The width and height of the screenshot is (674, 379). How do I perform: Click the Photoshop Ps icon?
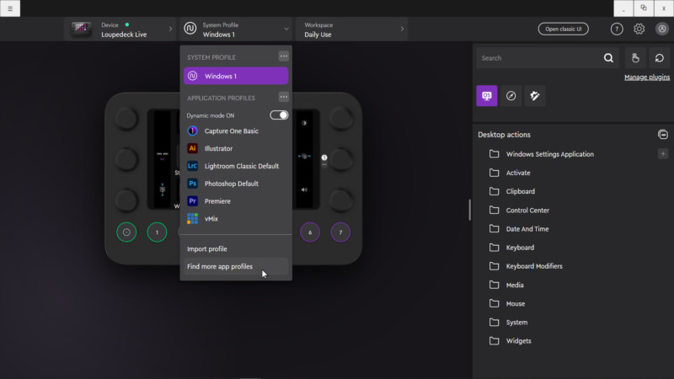[193, 184]
